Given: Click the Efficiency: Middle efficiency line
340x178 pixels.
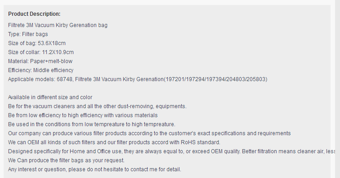Looking at the screenshot, I should click(x=41, y=70).
